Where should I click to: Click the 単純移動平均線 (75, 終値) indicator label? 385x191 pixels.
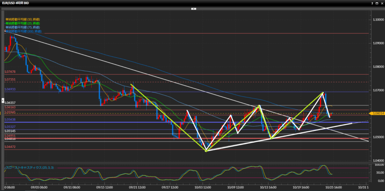pyautogui.click(x=23, y=27)
